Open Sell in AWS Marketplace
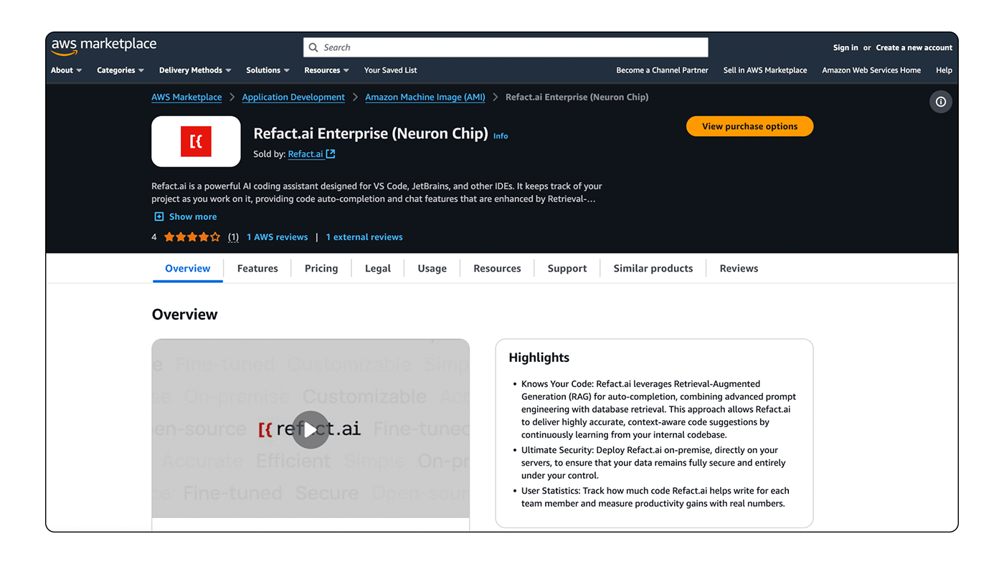The height and width of the screenshot is (564, 1004). [765, 70]
